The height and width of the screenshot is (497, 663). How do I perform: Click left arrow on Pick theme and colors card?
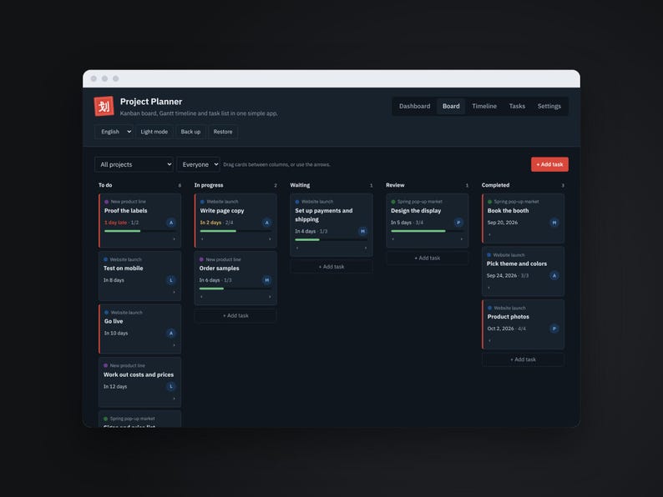pyautogui.click(x=488, y=288)
